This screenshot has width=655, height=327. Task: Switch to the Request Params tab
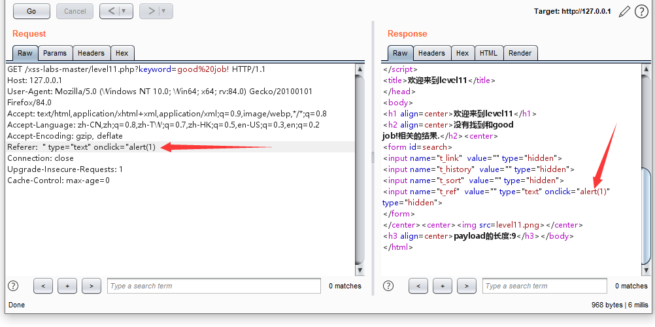click(55, 53)
